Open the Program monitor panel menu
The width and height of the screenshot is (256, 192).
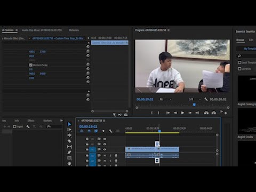point(169,30)
